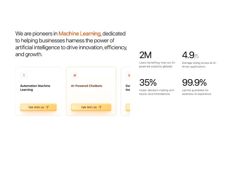Select the highlighted Machine Learning text
The height and width of the screenshot is (175, 234).
(x=80, y=33)
